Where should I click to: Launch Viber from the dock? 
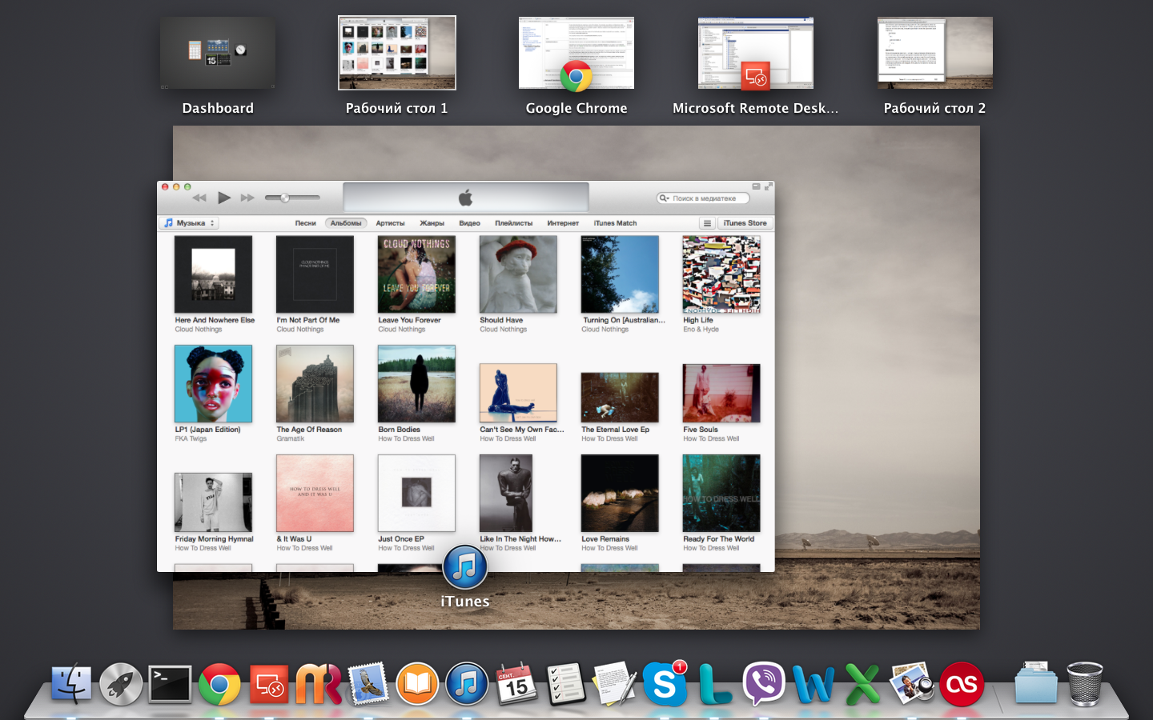tap(763, 685)
